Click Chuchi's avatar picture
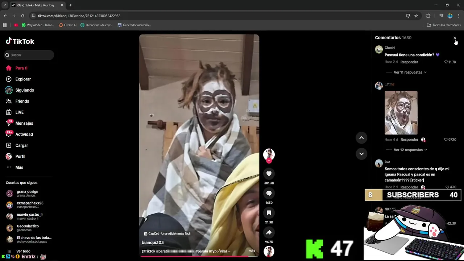 (379, 50)
